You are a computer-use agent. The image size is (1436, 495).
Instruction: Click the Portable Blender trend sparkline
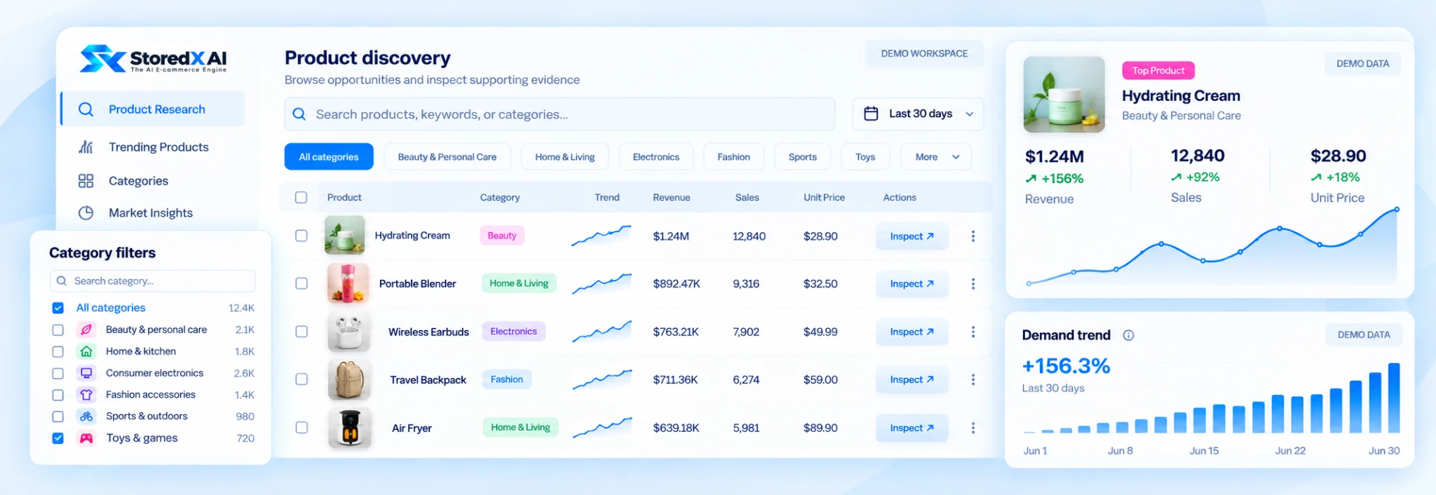pyautogui.click(x=602, y=283)
